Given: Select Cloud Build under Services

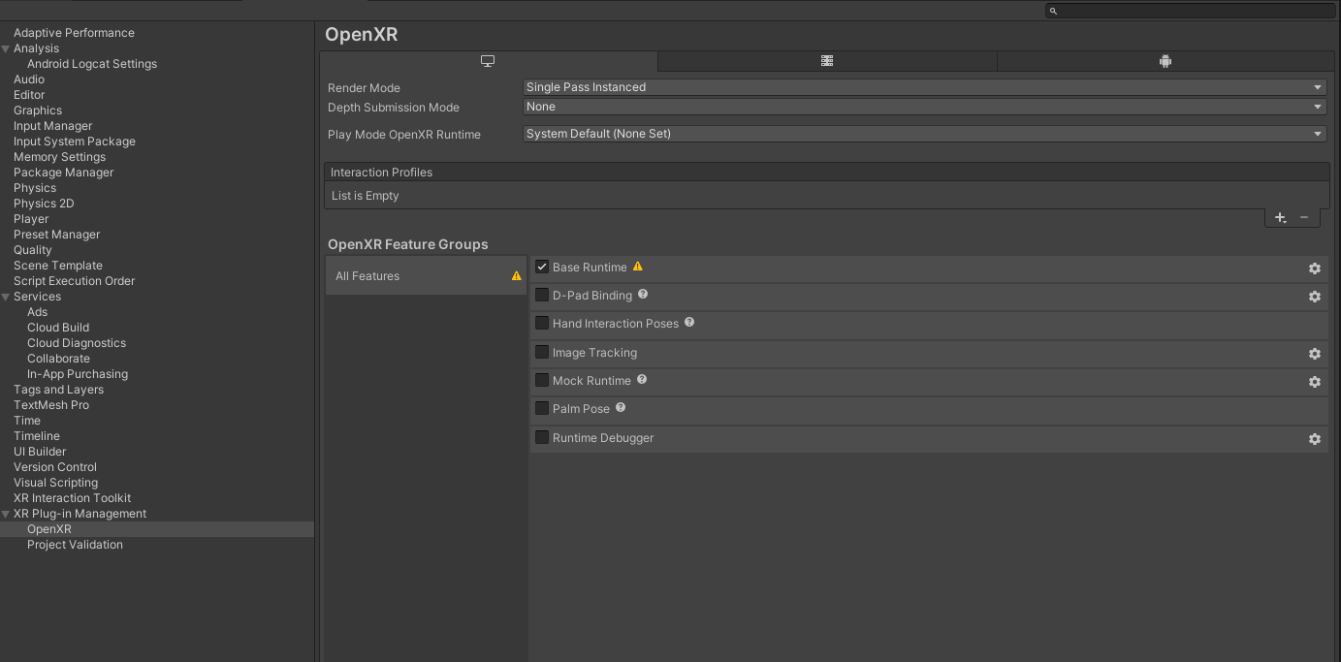Looking at the screenshot, I should point(58,328).
